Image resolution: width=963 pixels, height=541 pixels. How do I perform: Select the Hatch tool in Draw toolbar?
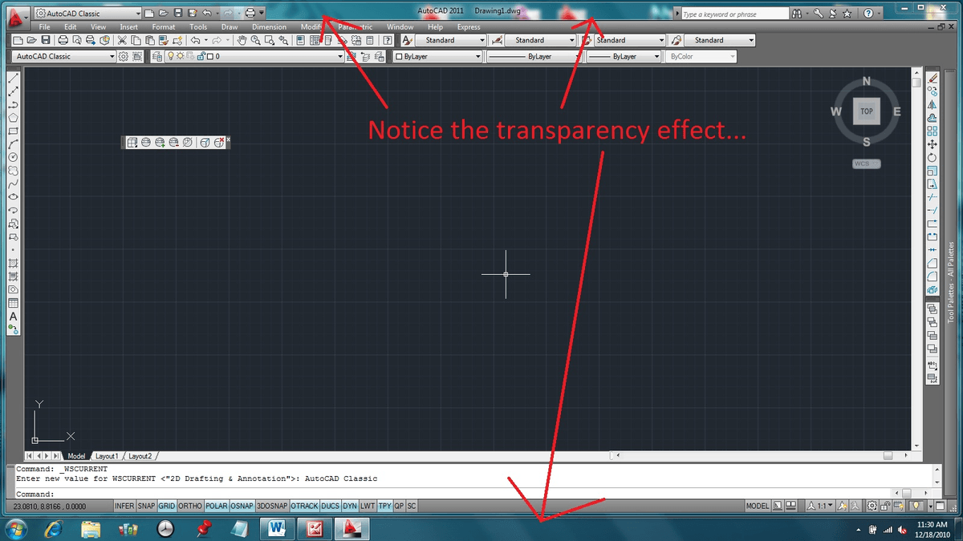click(13, 263)
